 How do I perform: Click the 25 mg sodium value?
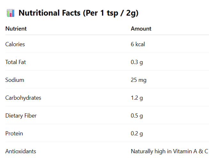pyautogui.click(x=139, y=80)
